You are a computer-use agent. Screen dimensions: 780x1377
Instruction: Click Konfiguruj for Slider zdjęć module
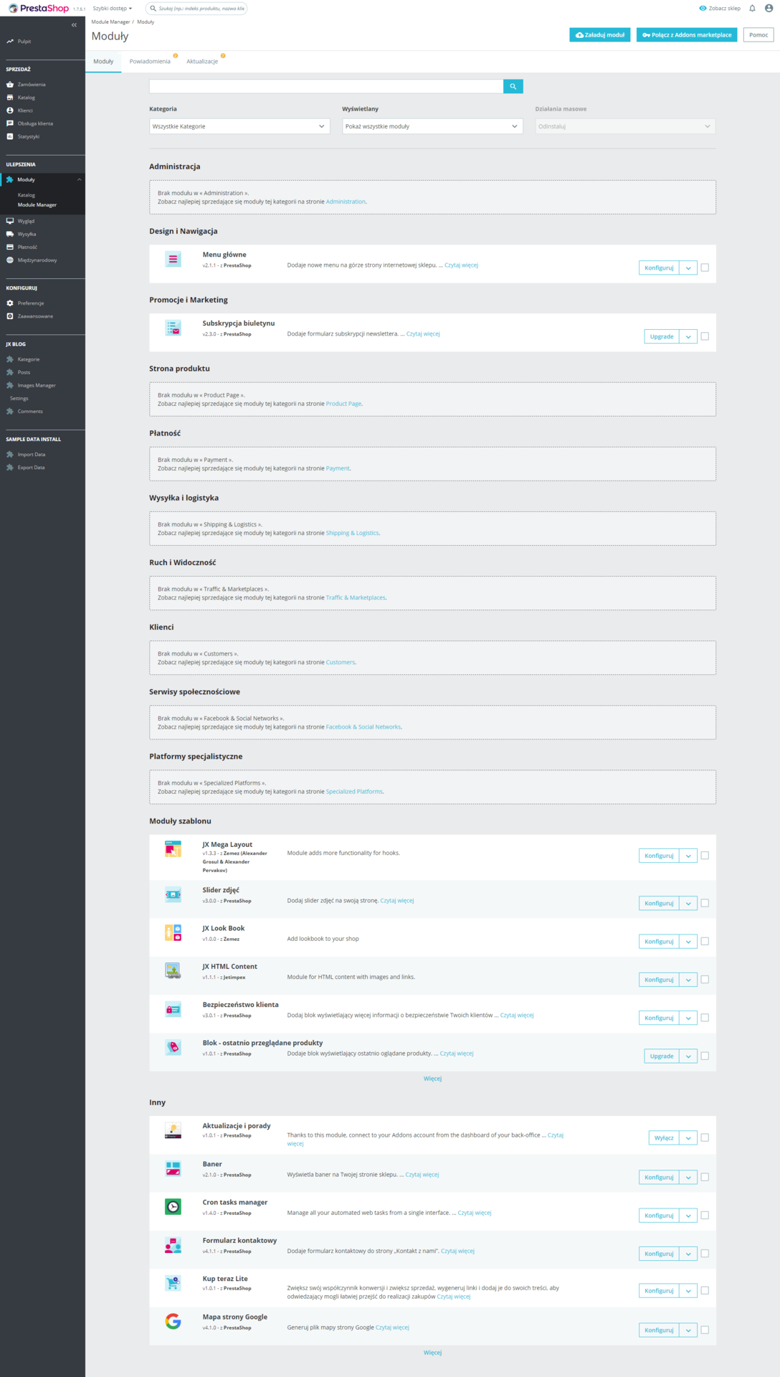658,903
